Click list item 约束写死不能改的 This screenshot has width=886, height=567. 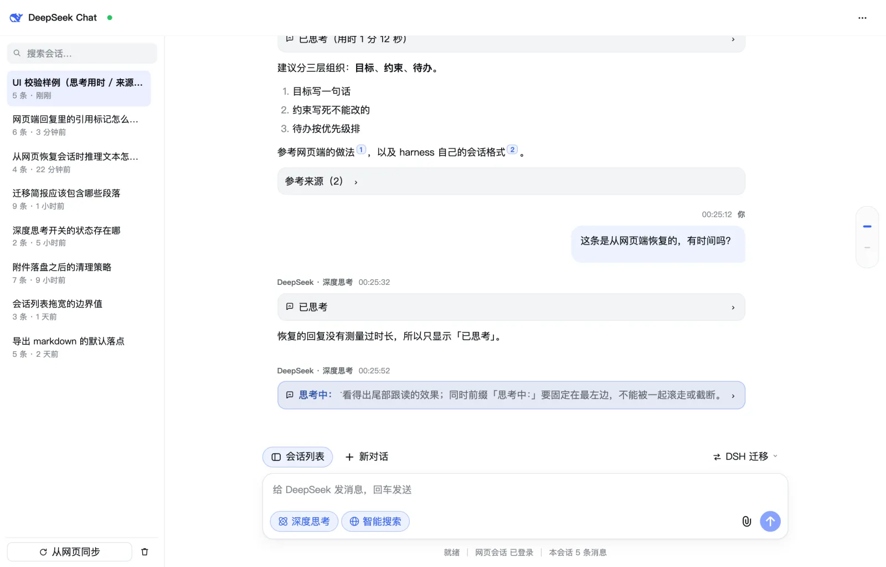tap(331, 110)
